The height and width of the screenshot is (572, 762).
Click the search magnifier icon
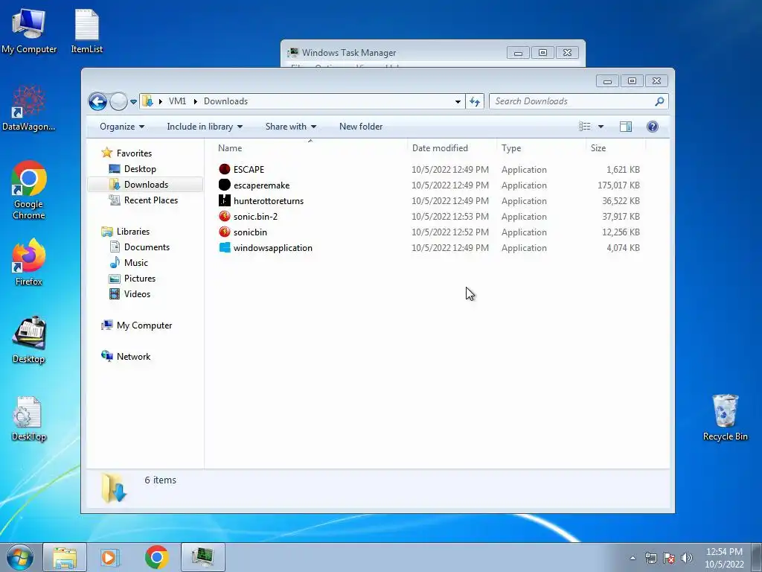click(659, 101)
